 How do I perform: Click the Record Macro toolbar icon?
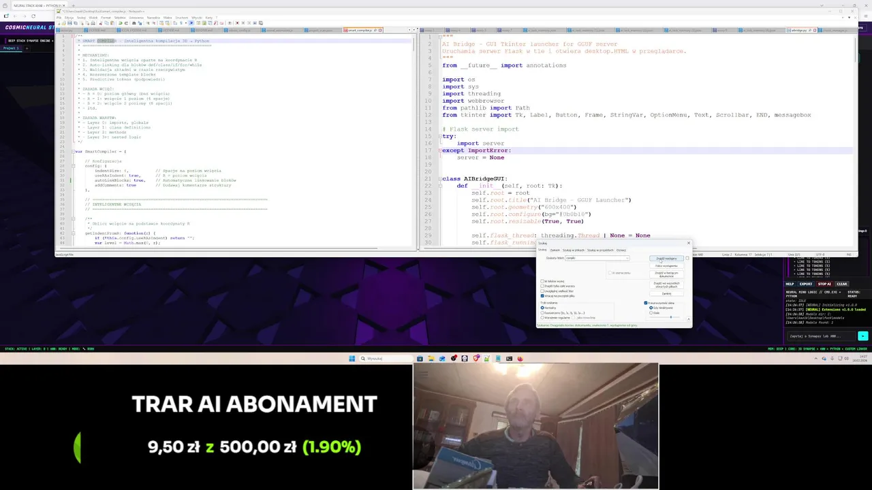click(x=237, y=23)
